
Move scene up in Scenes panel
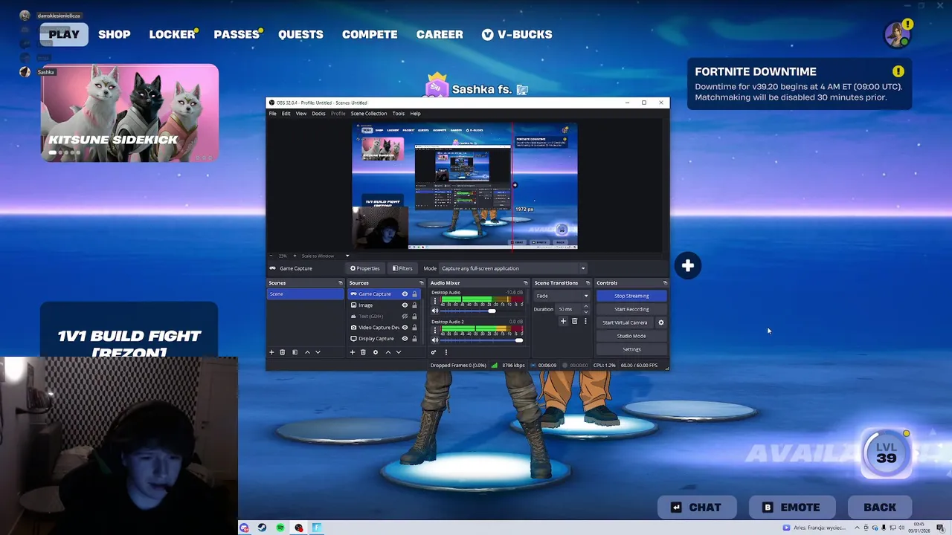click(307, 352)
